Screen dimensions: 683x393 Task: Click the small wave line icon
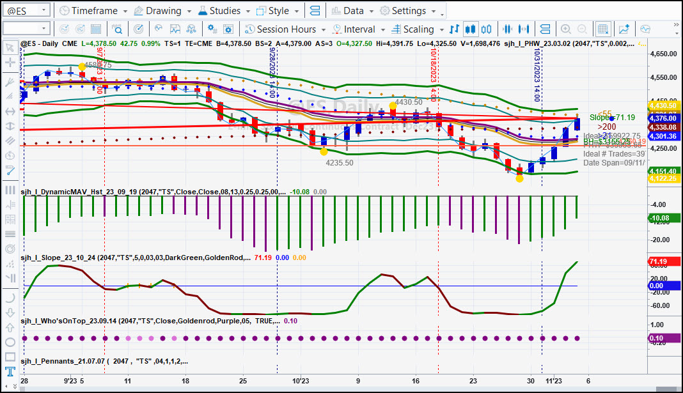pos(159,29)
